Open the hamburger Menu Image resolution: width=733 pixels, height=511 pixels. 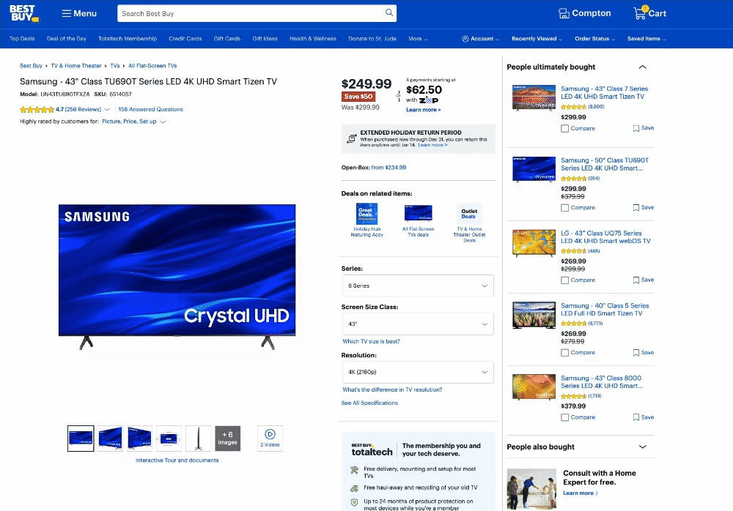79,14
